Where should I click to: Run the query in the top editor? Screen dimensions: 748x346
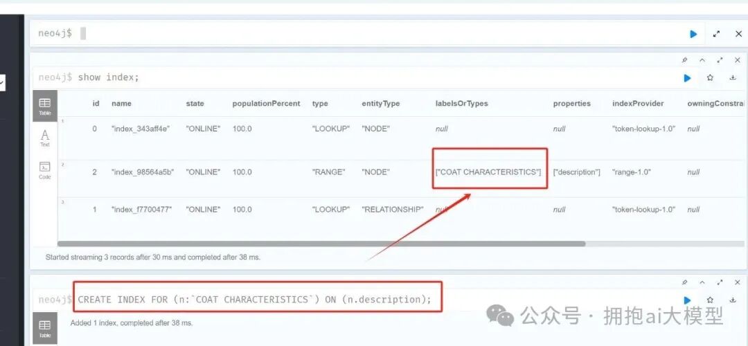pyautogui.click(x=693, y=34)
